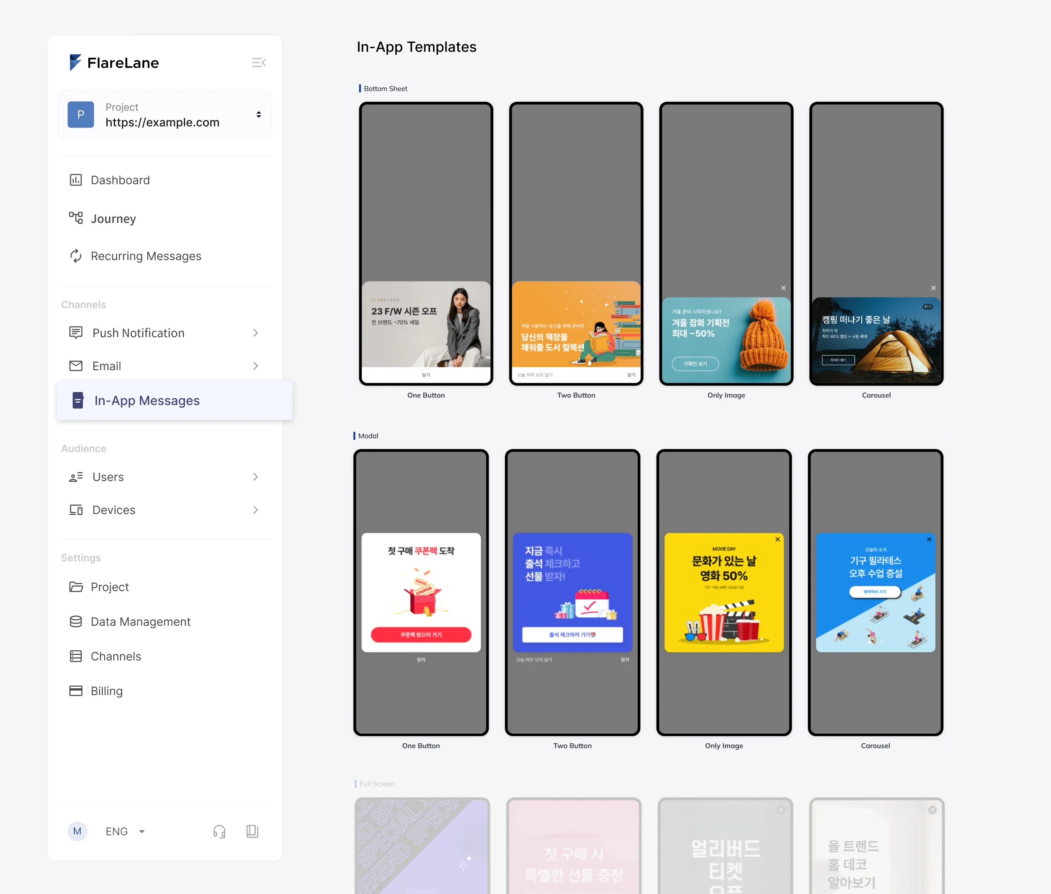Click the headset support icon
The image size is (1051, 894).
tap(219, 831)
